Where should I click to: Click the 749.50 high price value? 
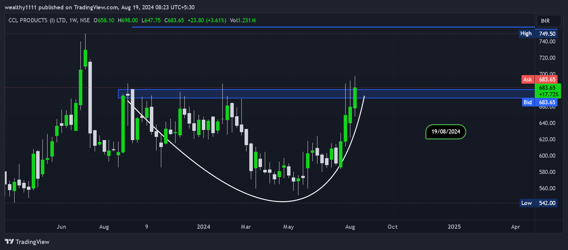(x=546, y=34)
